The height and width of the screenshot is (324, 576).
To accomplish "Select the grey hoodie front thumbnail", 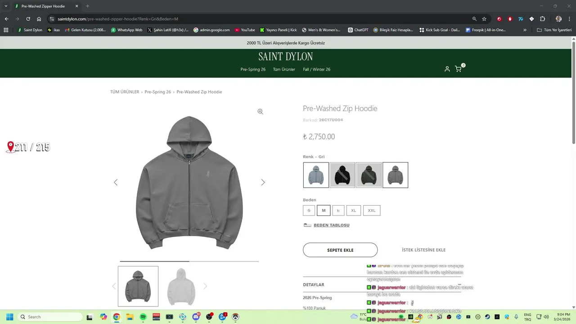I will coord(138,286).
